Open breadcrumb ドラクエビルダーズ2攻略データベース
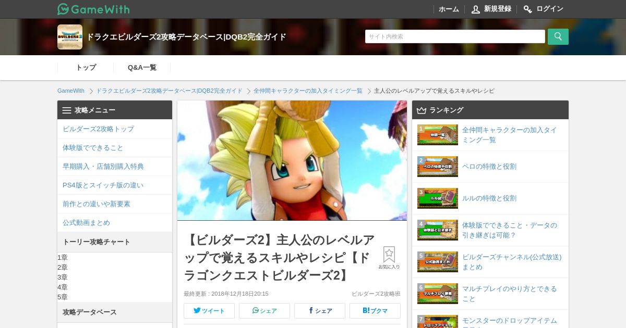 pos(169,91)
